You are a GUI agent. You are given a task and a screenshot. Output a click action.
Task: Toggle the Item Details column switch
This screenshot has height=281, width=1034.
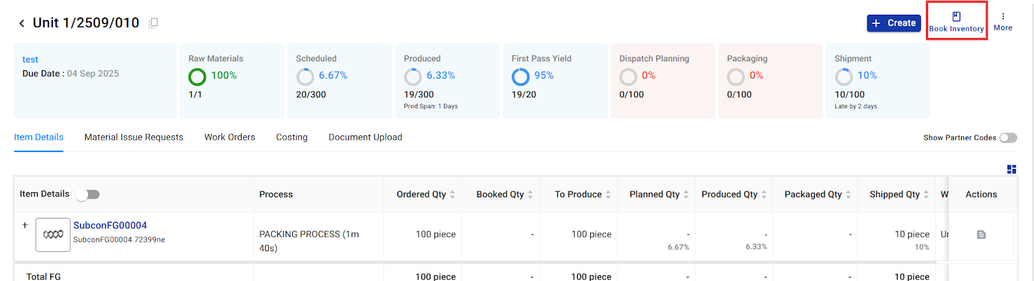pyautogui.click(x=88, y=195)
